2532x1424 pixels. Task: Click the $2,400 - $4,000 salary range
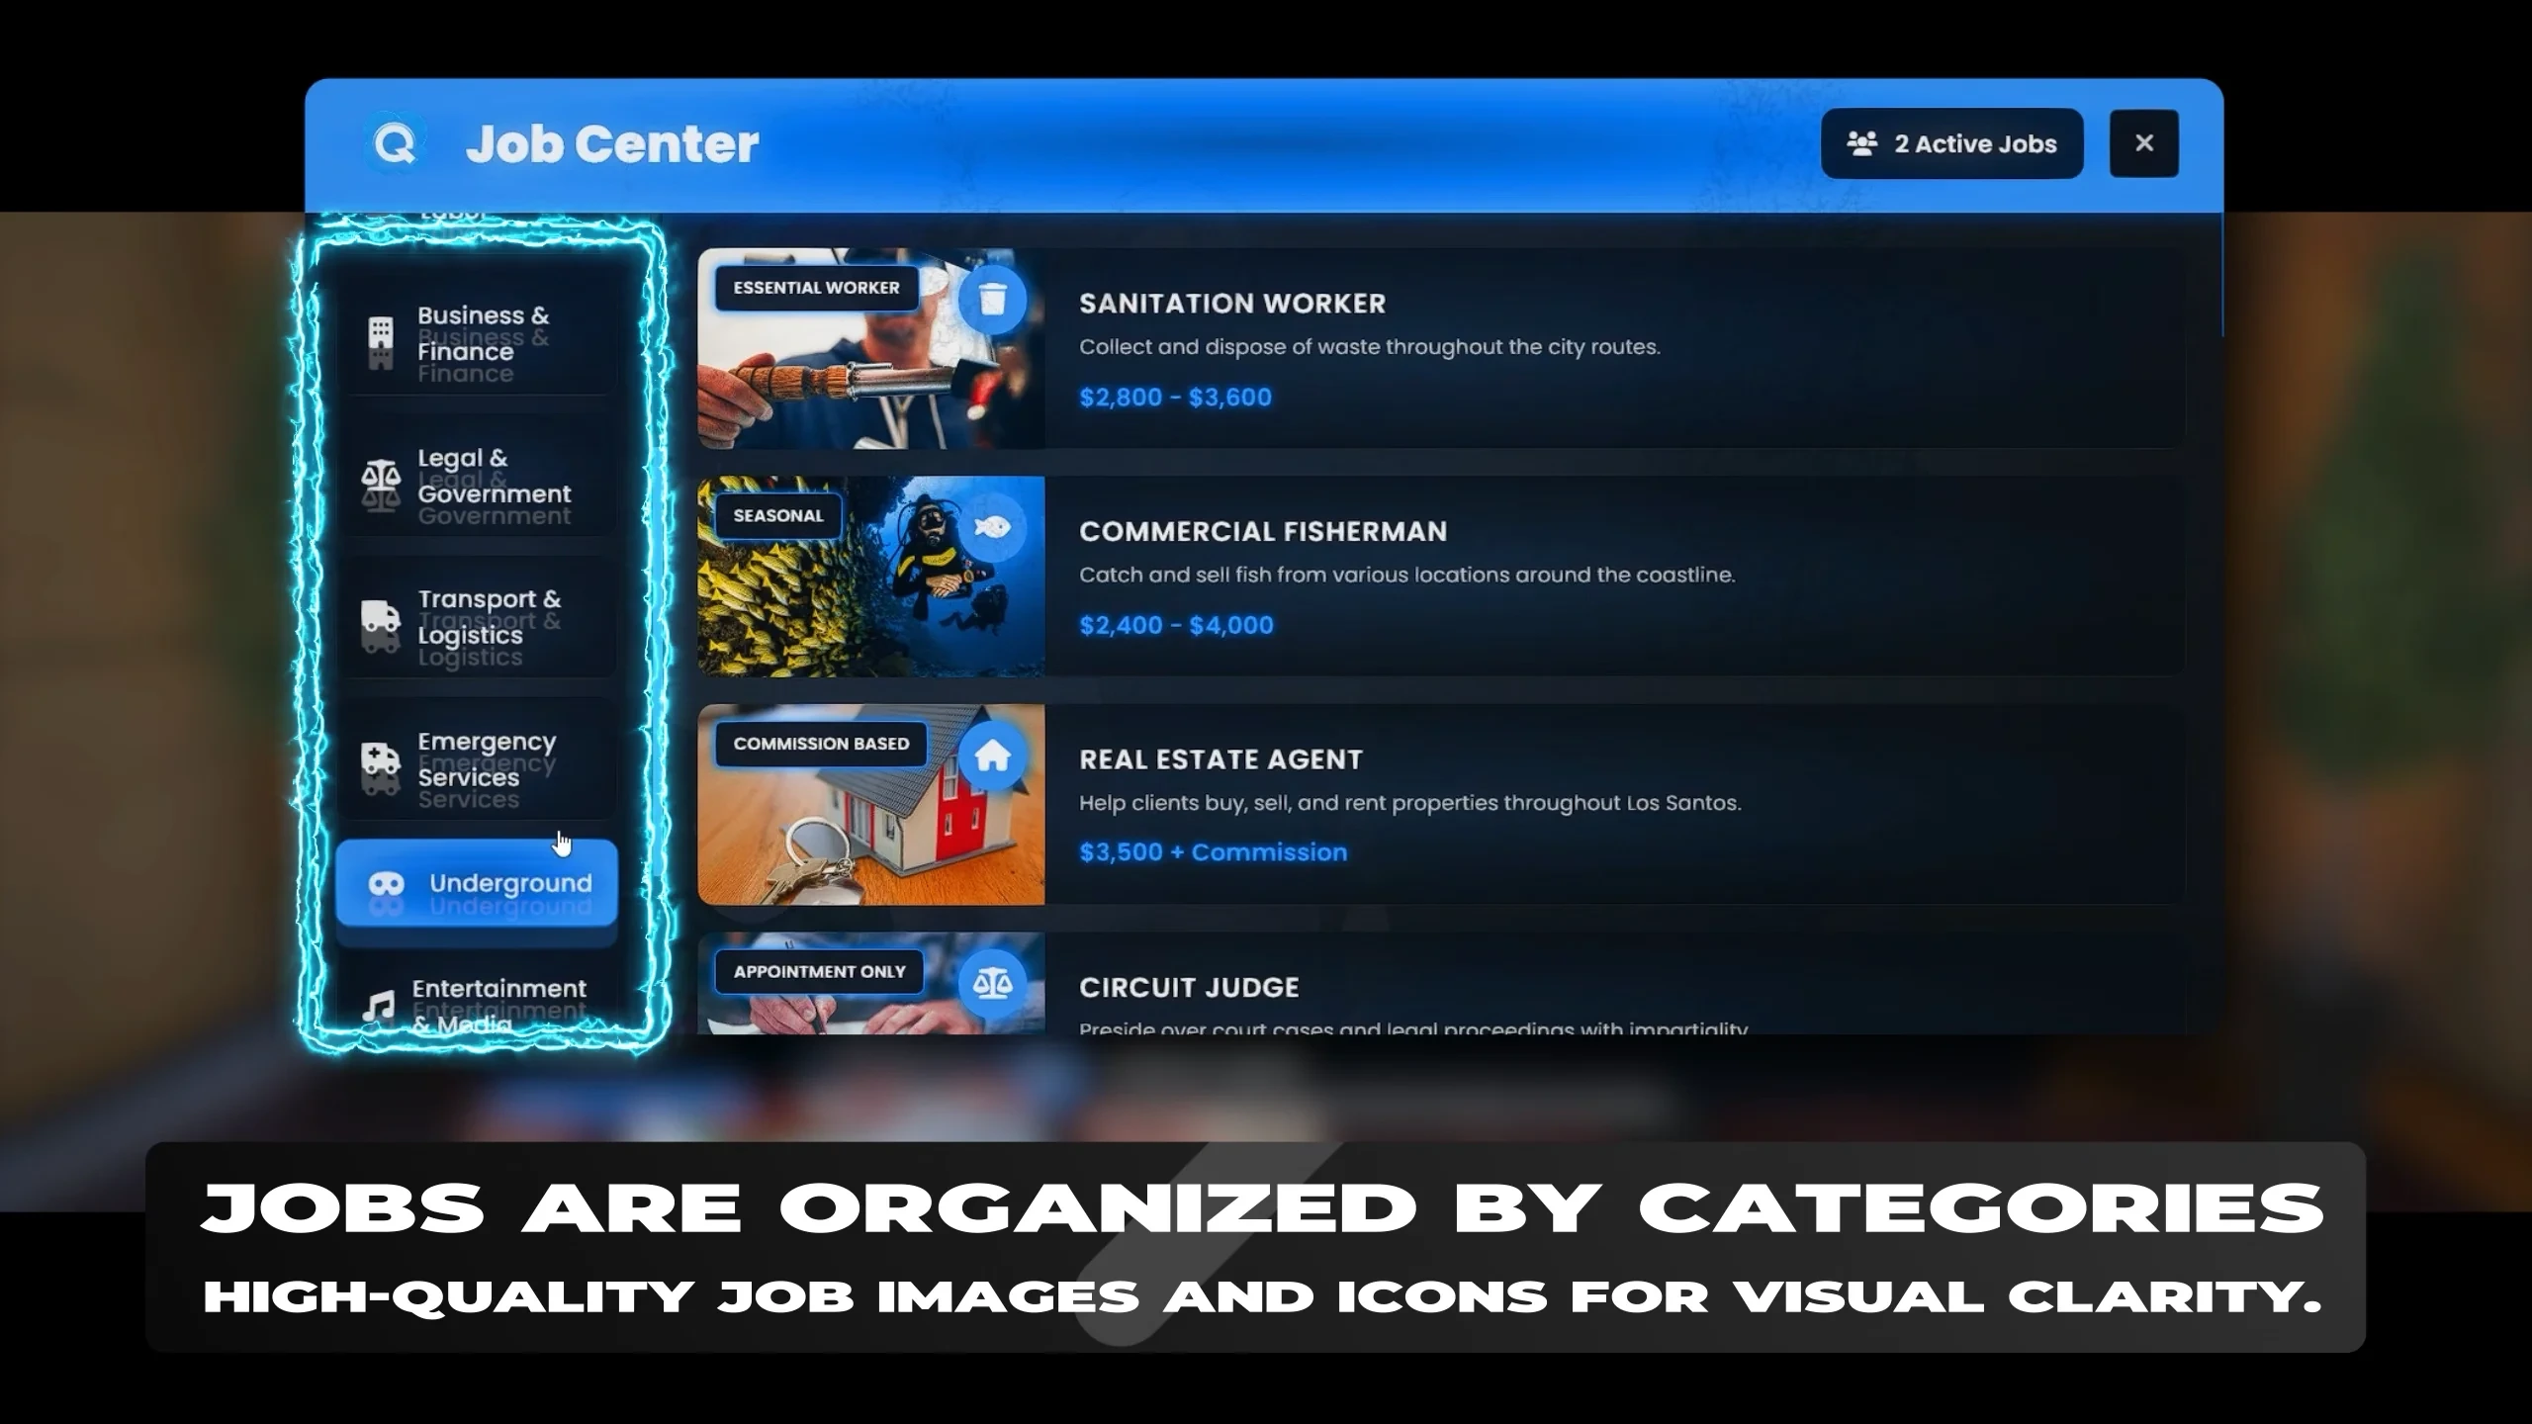1176,625
